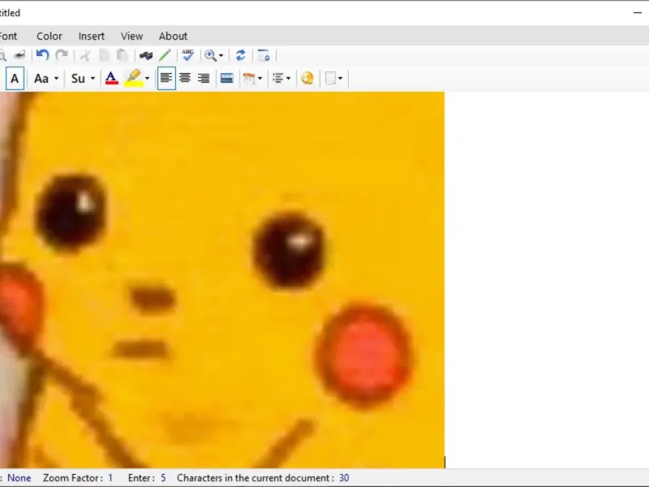Open the 'Su' script dropdown
Image resolution: width=649 pixels, height=487 pixels.
point(83,79)
